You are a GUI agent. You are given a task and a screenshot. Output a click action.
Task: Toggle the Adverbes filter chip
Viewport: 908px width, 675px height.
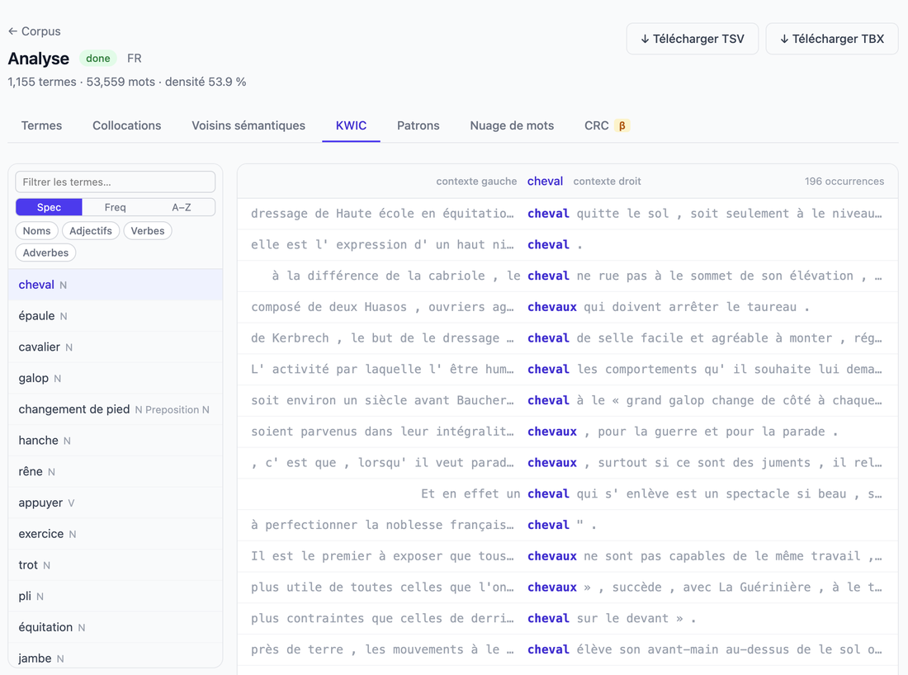click(45, 253)
